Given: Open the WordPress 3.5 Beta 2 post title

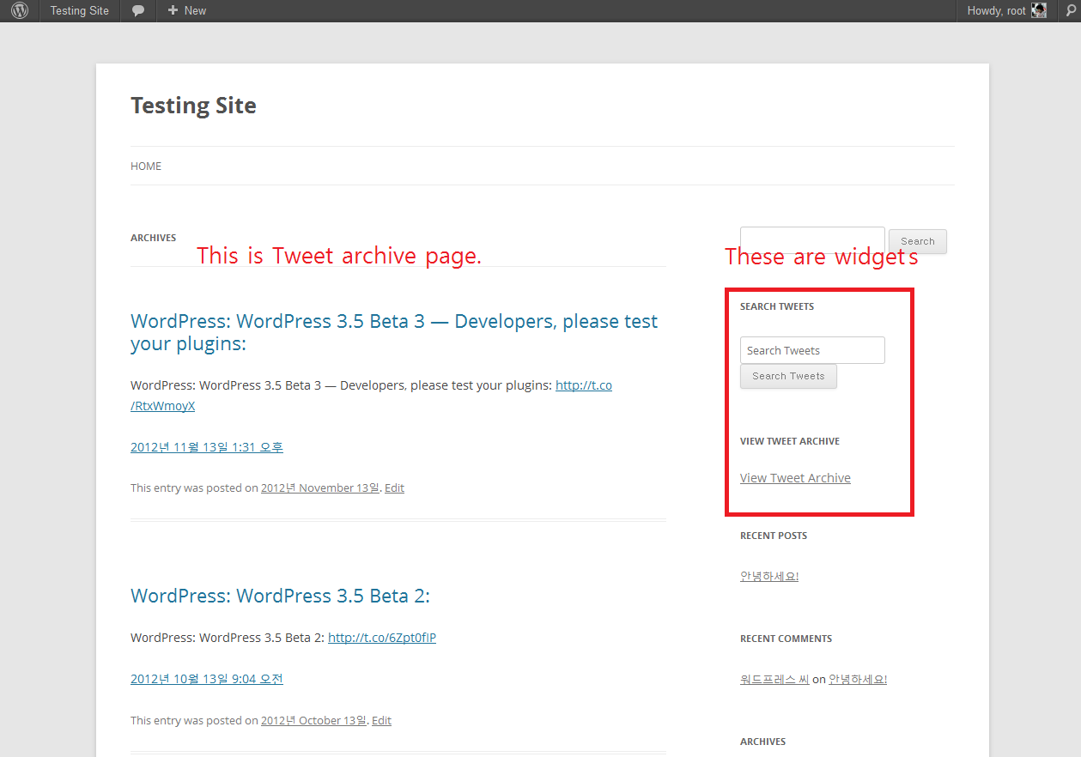Looking at the screenshot, I should [280, 596].
